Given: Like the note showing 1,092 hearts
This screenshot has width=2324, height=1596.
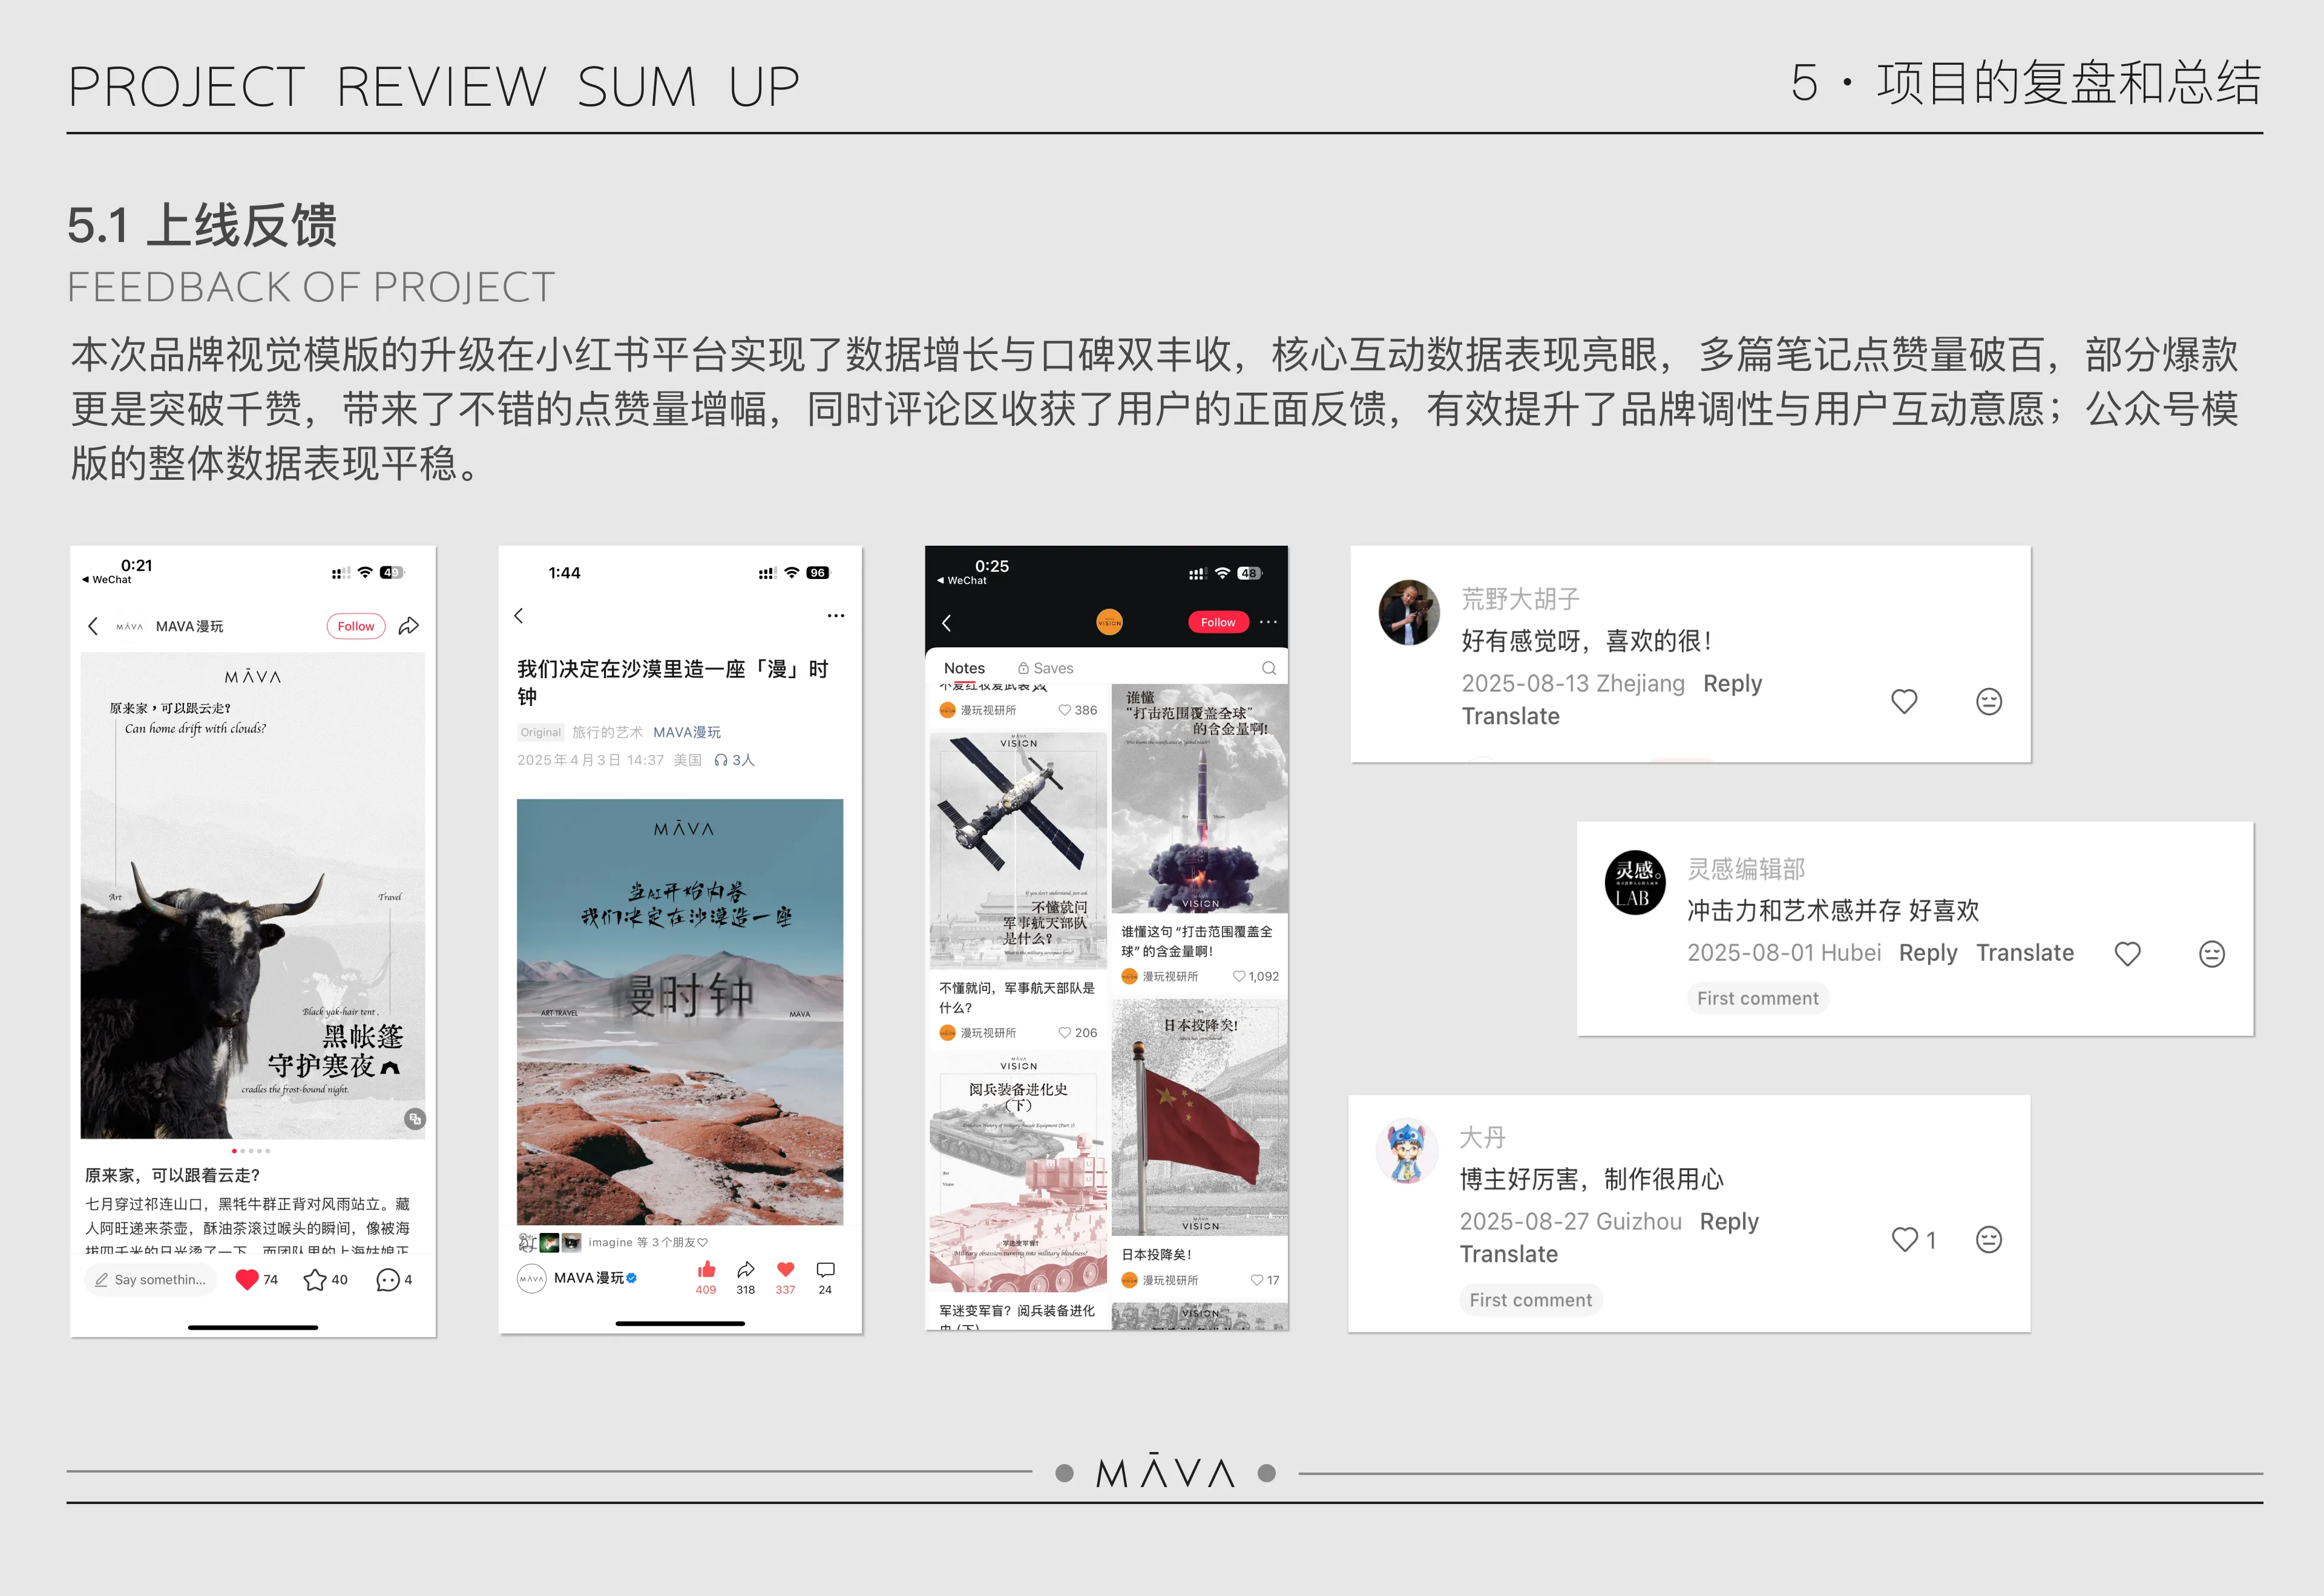Looking at the screenshot, I should pos(1238,976).
